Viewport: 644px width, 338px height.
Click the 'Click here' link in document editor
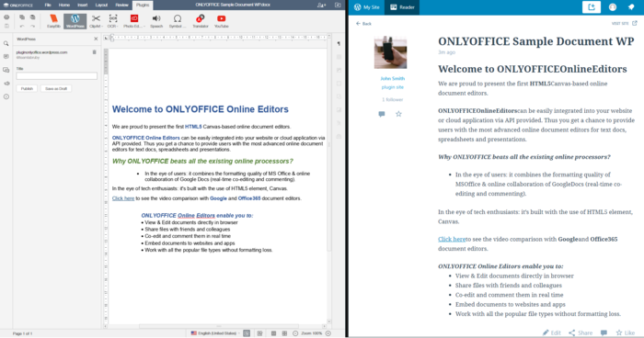tap(123, 198)
